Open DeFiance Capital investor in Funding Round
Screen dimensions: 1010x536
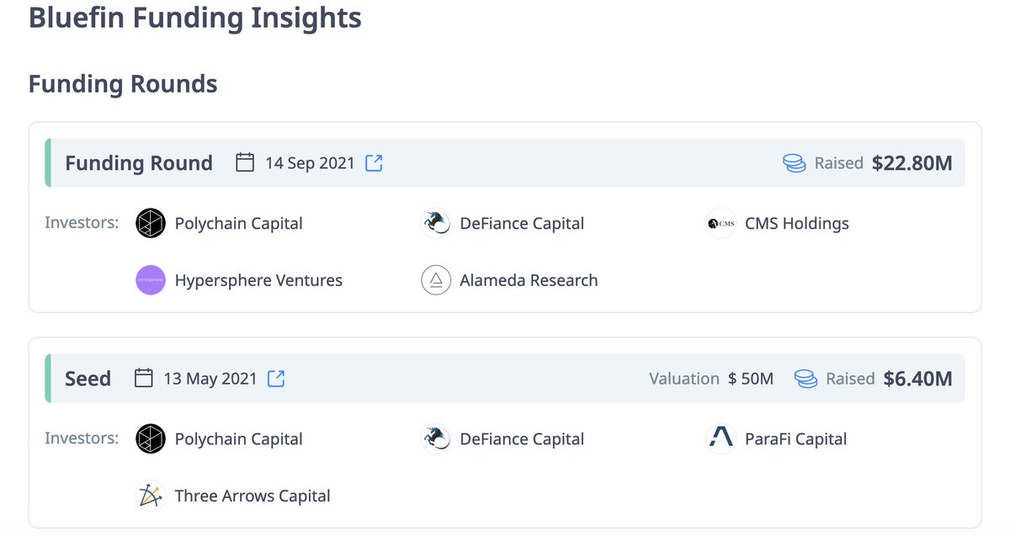tap(522, 224)
